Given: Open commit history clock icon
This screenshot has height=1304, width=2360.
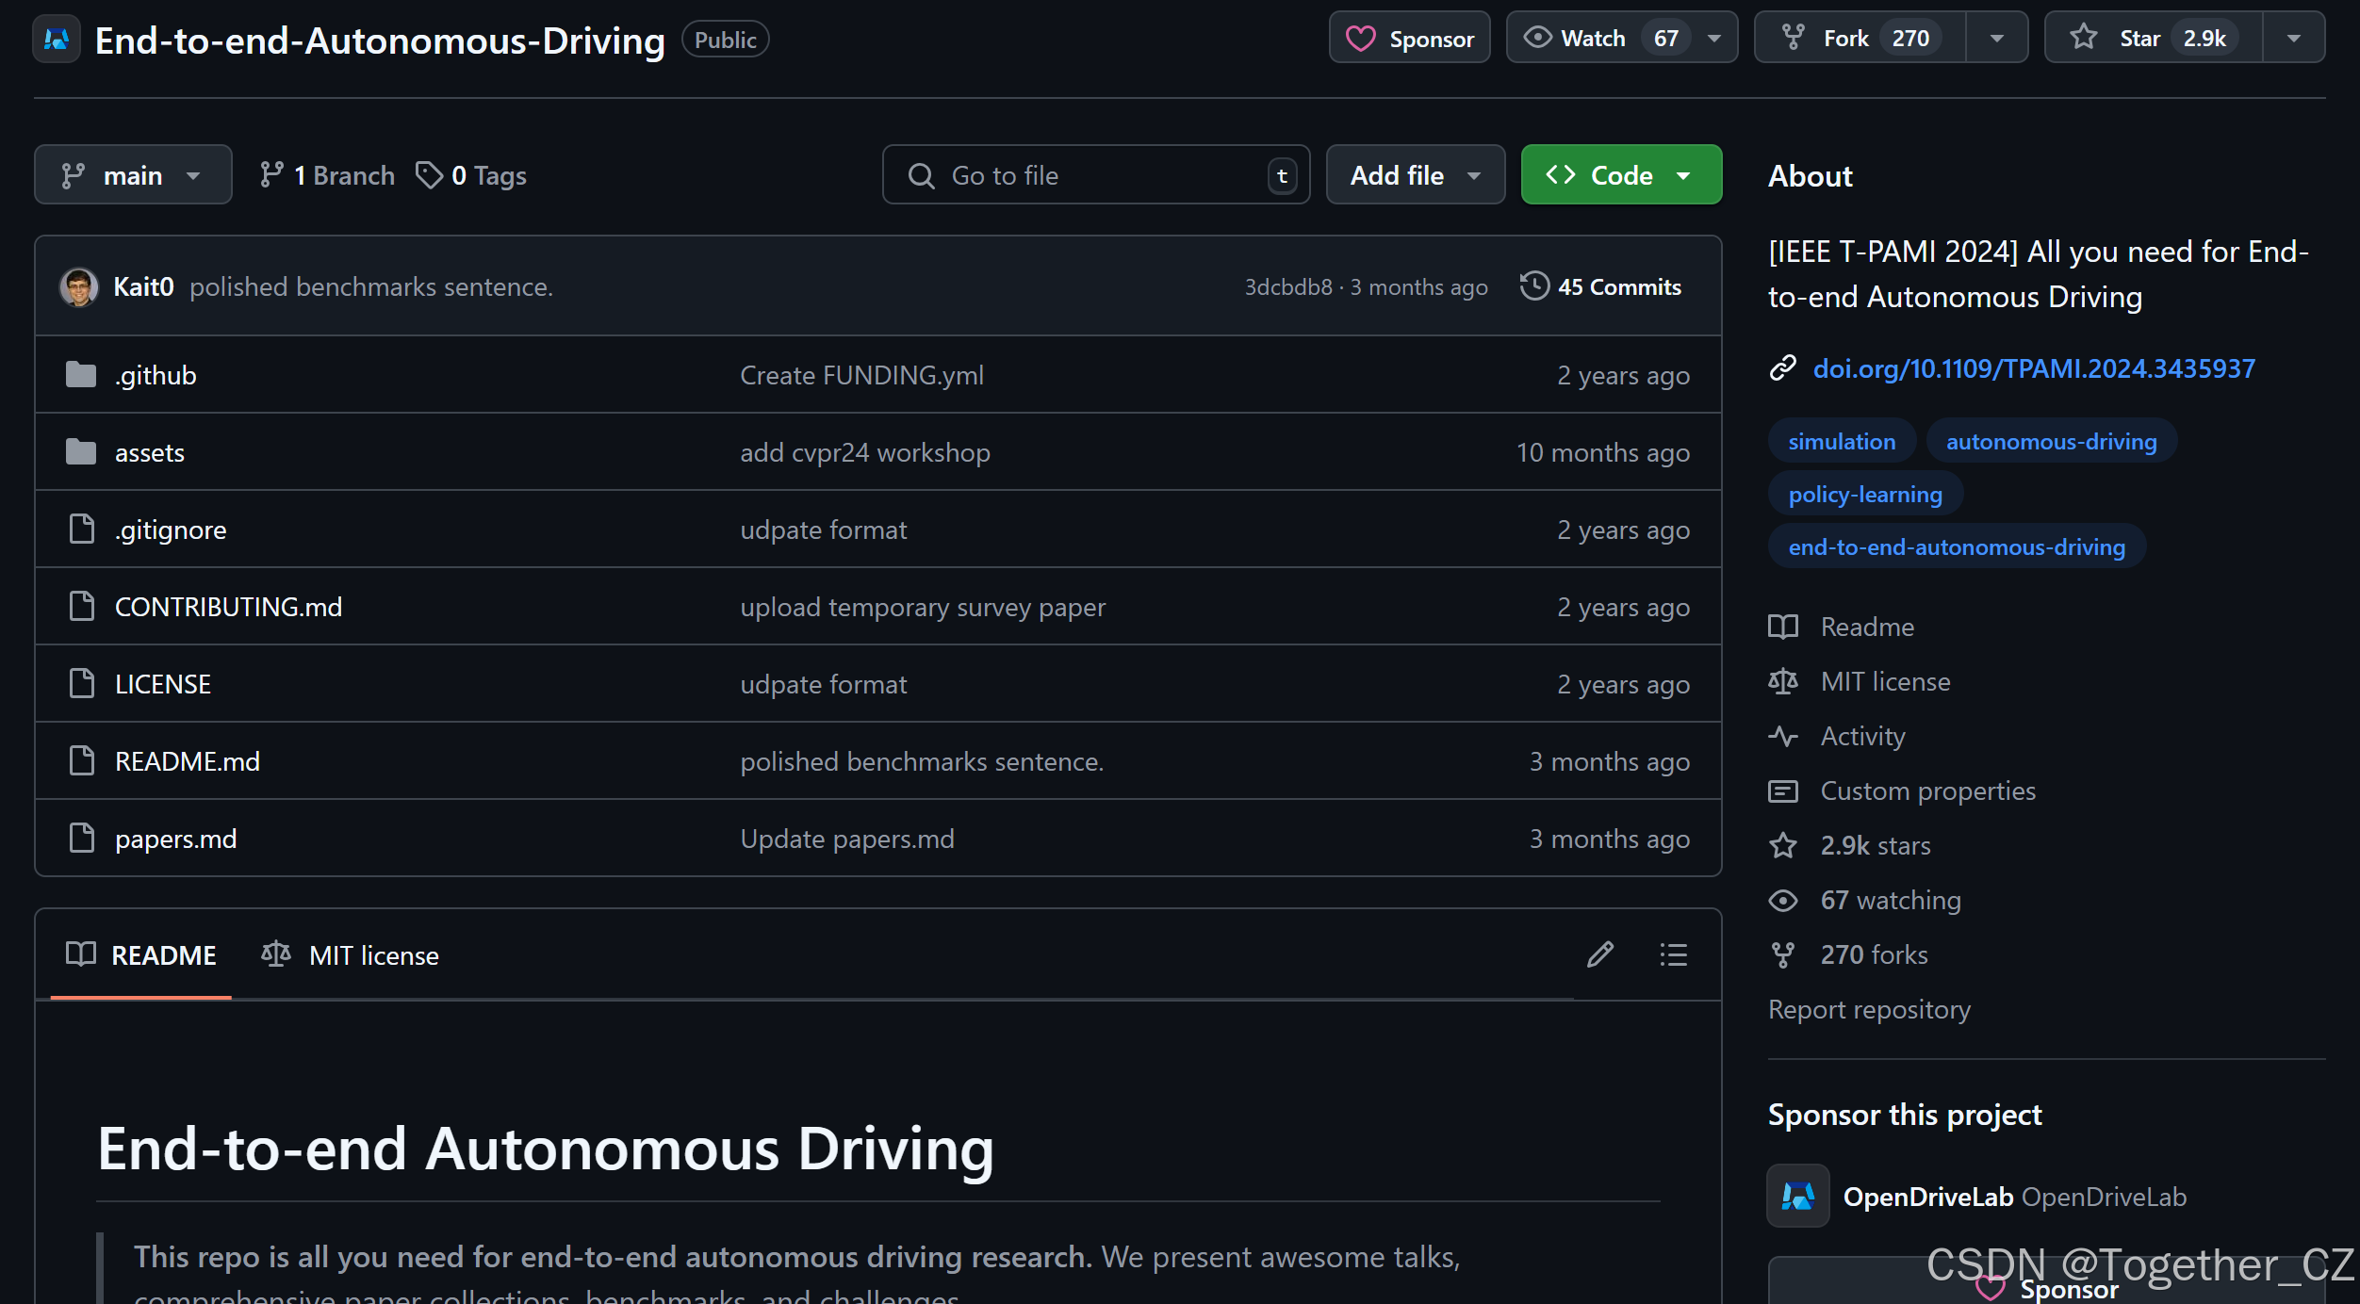Looking at the screenshot, I should tap(1534, 286).
